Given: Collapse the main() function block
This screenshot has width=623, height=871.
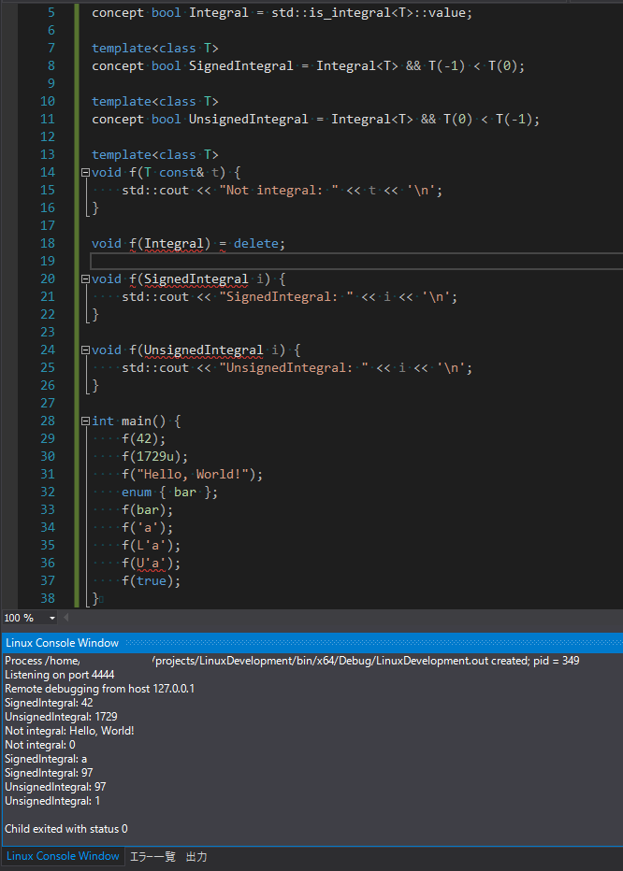Looking at the screenshot, I should tap(85, 421).
